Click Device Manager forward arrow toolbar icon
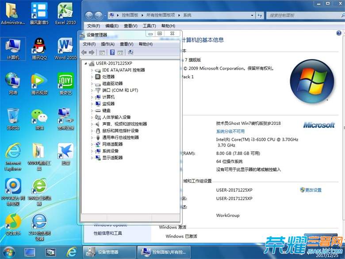Screen dimensions: 345x259 point(92,52)
